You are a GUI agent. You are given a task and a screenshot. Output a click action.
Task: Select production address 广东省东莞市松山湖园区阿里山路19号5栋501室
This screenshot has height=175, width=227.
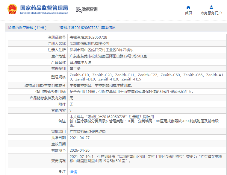pos(108,56)
